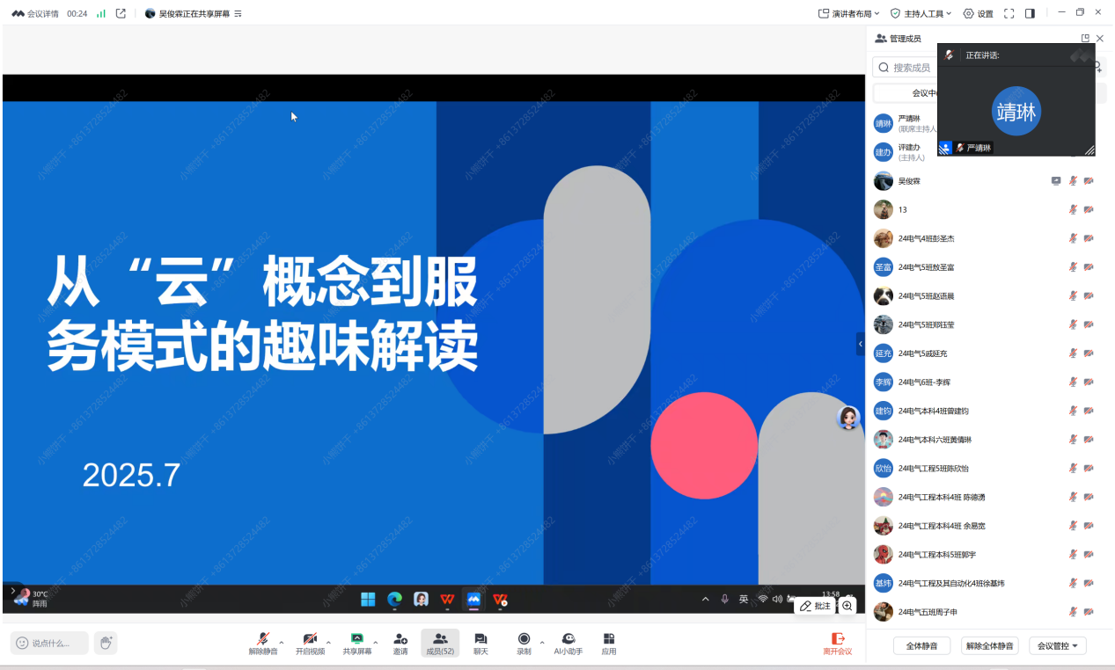Viewport: 1115px width, 670px height.
Task: Unmute yourself with 解除静音
Action: click(x=265, y=643)
